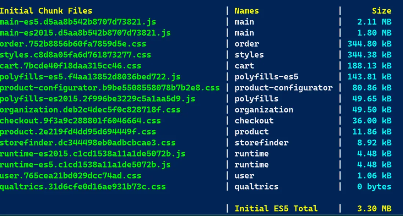Click the "0 bytes" size value
The height and width of the screenshot is (216, 403).
click(x=374, y=187)
